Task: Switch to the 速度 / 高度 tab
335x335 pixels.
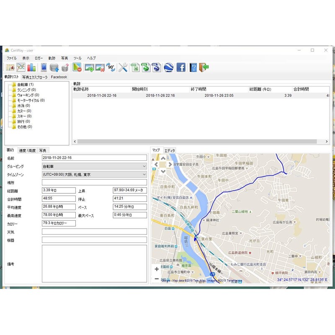Action: click(x=27, y=150)
